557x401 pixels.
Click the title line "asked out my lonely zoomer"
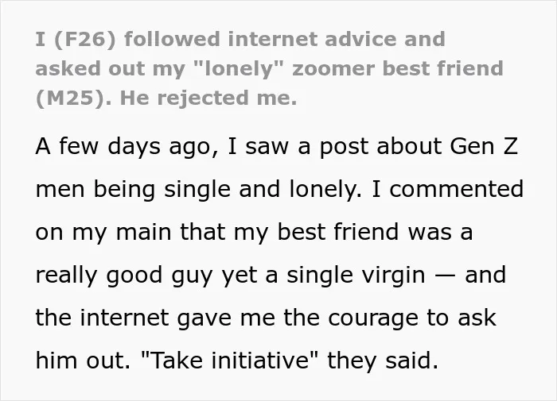269,68
